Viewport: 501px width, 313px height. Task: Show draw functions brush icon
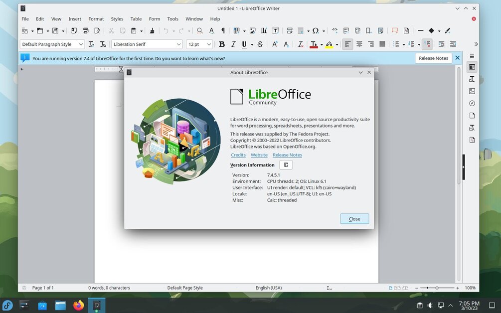(447, 31)
